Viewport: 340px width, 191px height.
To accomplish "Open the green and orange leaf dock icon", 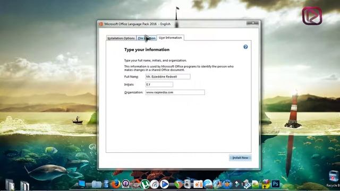I will [178, 184].
